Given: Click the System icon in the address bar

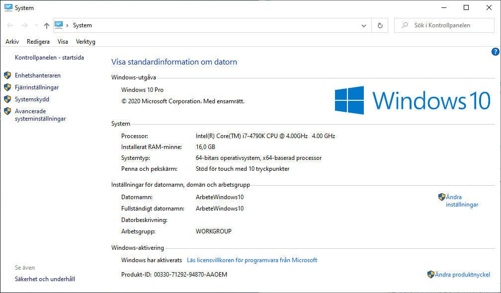Looking at the screenshot, I should (59, 25).
